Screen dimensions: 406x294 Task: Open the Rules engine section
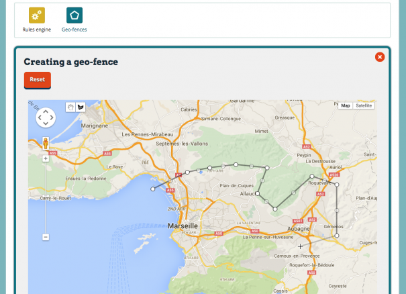37,15
